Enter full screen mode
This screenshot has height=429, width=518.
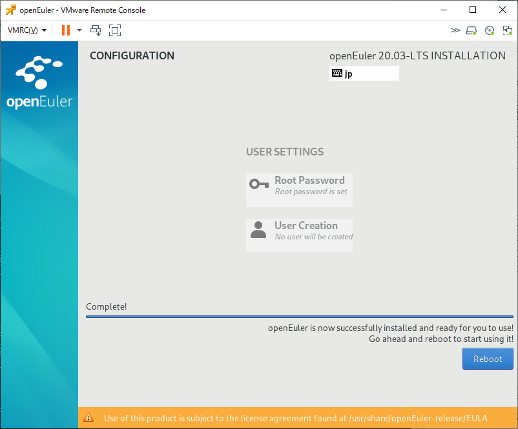(115, 30)
